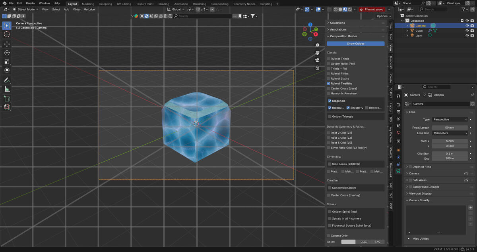Adjust the 5.97 value slider
Image resolution: width=477 pixels, height=252 pixels.
pyautogui.click(x=377, y=242)
